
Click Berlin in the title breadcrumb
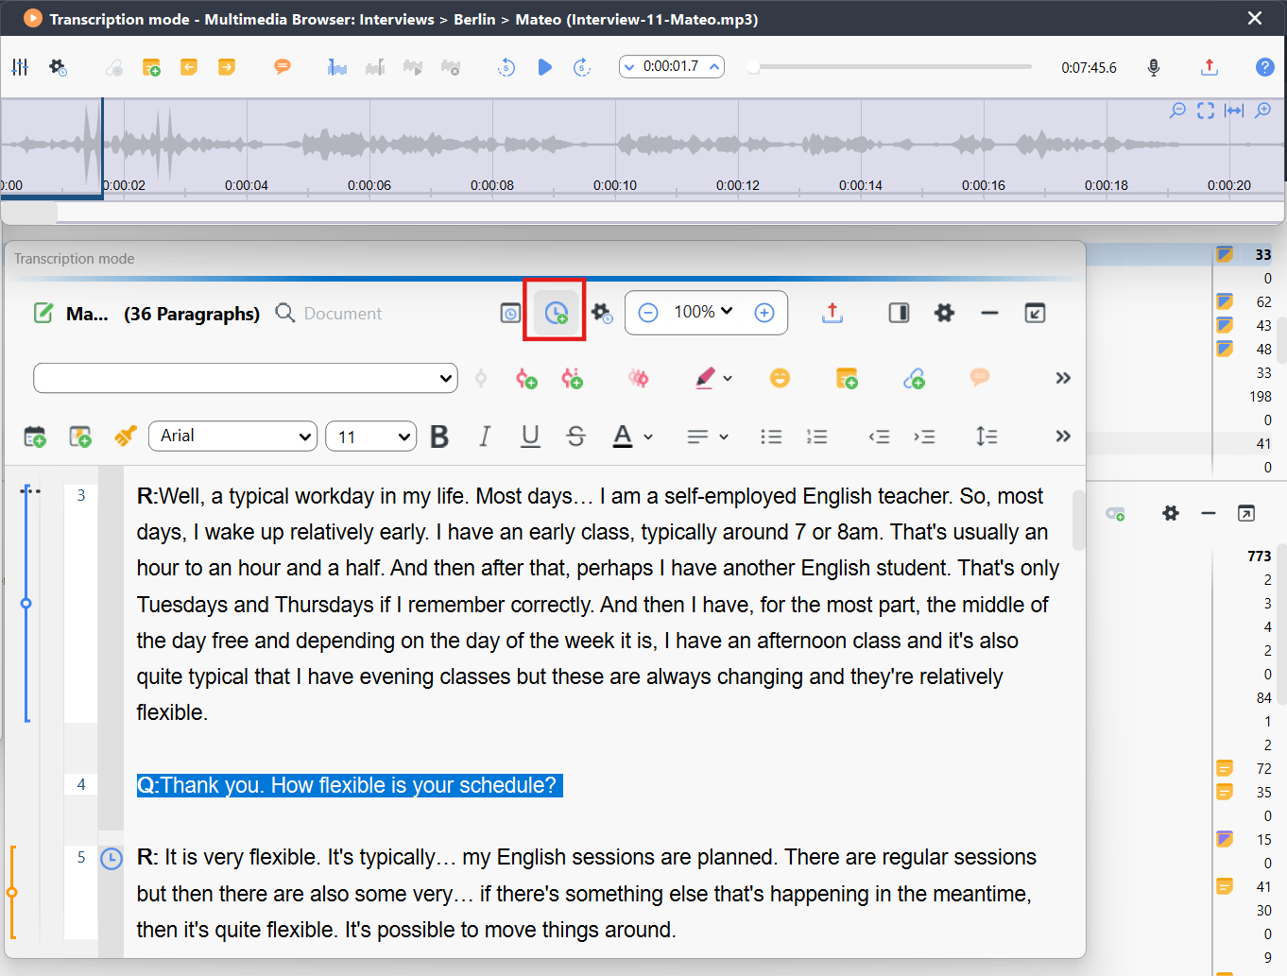(x=474, y=19)
